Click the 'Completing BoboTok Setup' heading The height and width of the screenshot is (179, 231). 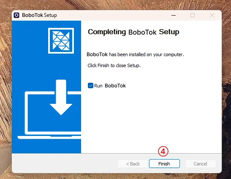[133, 32]
